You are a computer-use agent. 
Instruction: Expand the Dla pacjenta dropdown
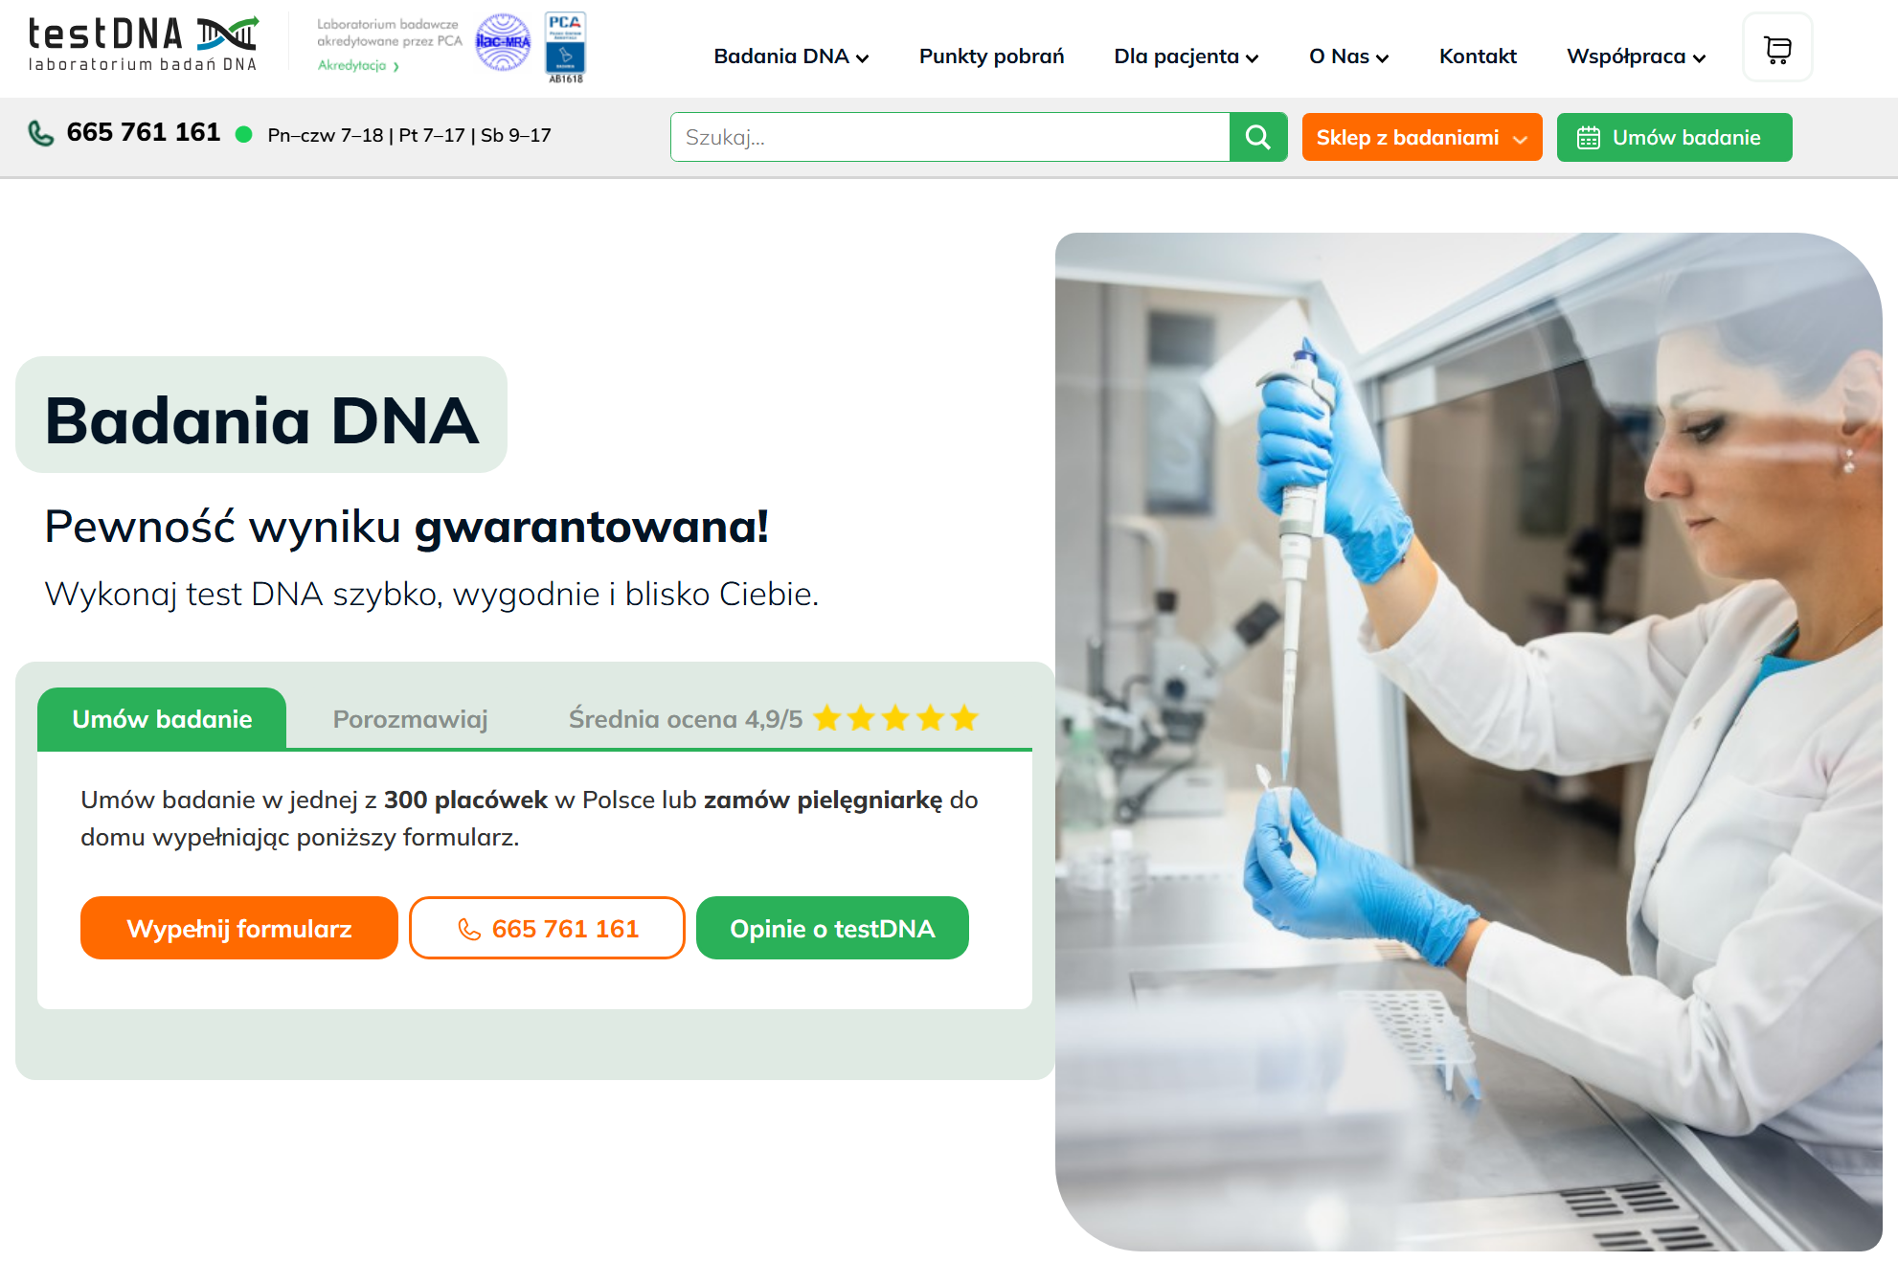coord(1186,56)
